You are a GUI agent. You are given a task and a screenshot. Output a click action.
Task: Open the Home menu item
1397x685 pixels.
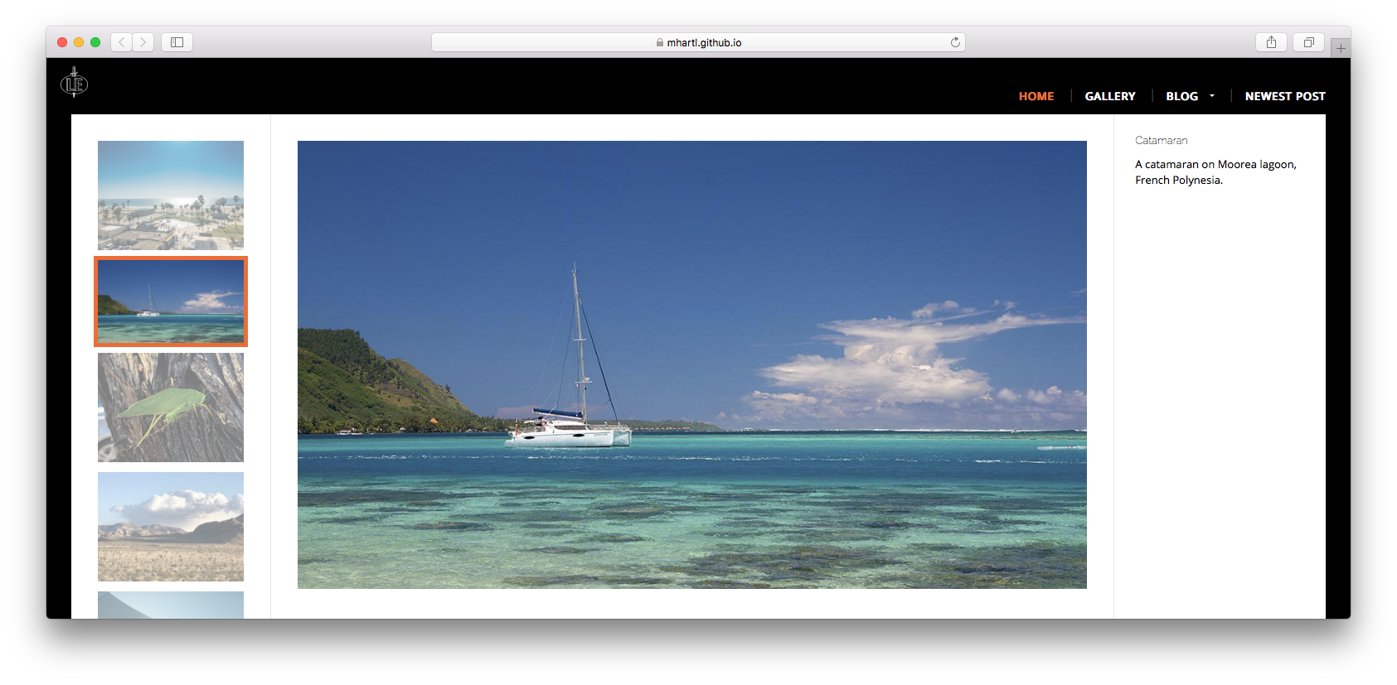point(1036,96)
